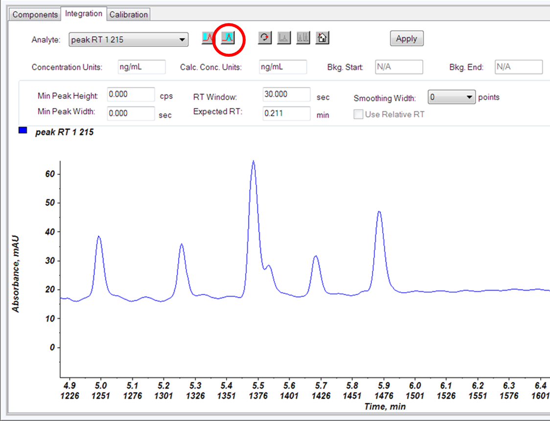This screenshot has width=550, height=421.
Task: Enable the Use Relative RT checkbox
Action: [359, 114]
